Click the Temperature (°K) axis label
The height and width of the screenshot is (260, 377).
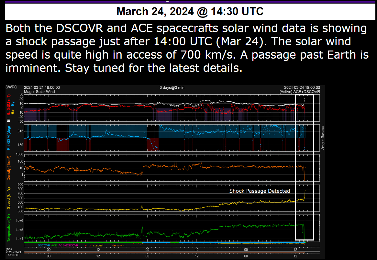[x=9, y=228]
